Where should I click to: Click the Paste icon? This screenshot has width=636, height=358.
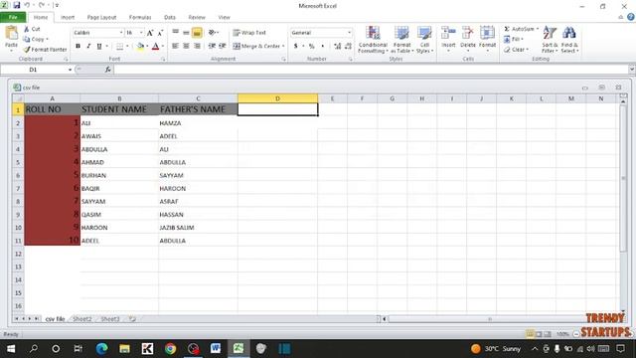(x=11, y=33)
